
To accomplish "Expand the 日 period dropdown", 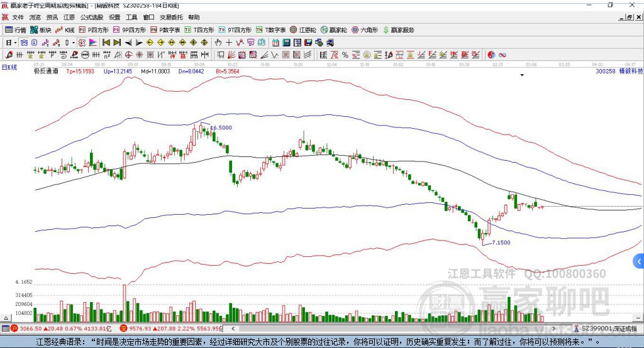I will 15,43.
